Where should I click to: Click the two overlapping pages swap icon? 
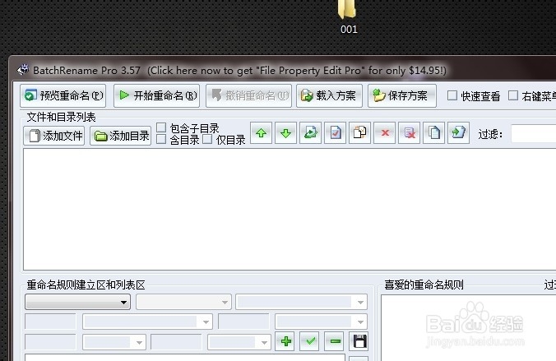[x=360, y=133]
